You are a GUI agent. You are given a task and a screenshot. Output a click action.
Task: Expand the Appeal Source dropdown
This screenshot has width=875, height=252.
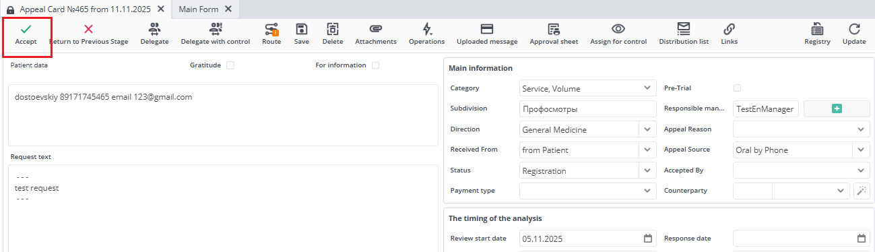(x=861, y=150)
